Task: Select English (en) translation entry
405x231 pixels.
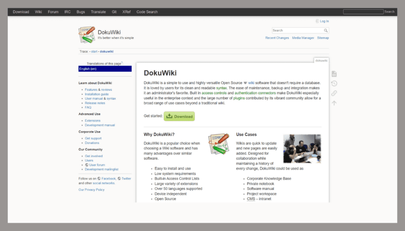Action: point(105,69)
